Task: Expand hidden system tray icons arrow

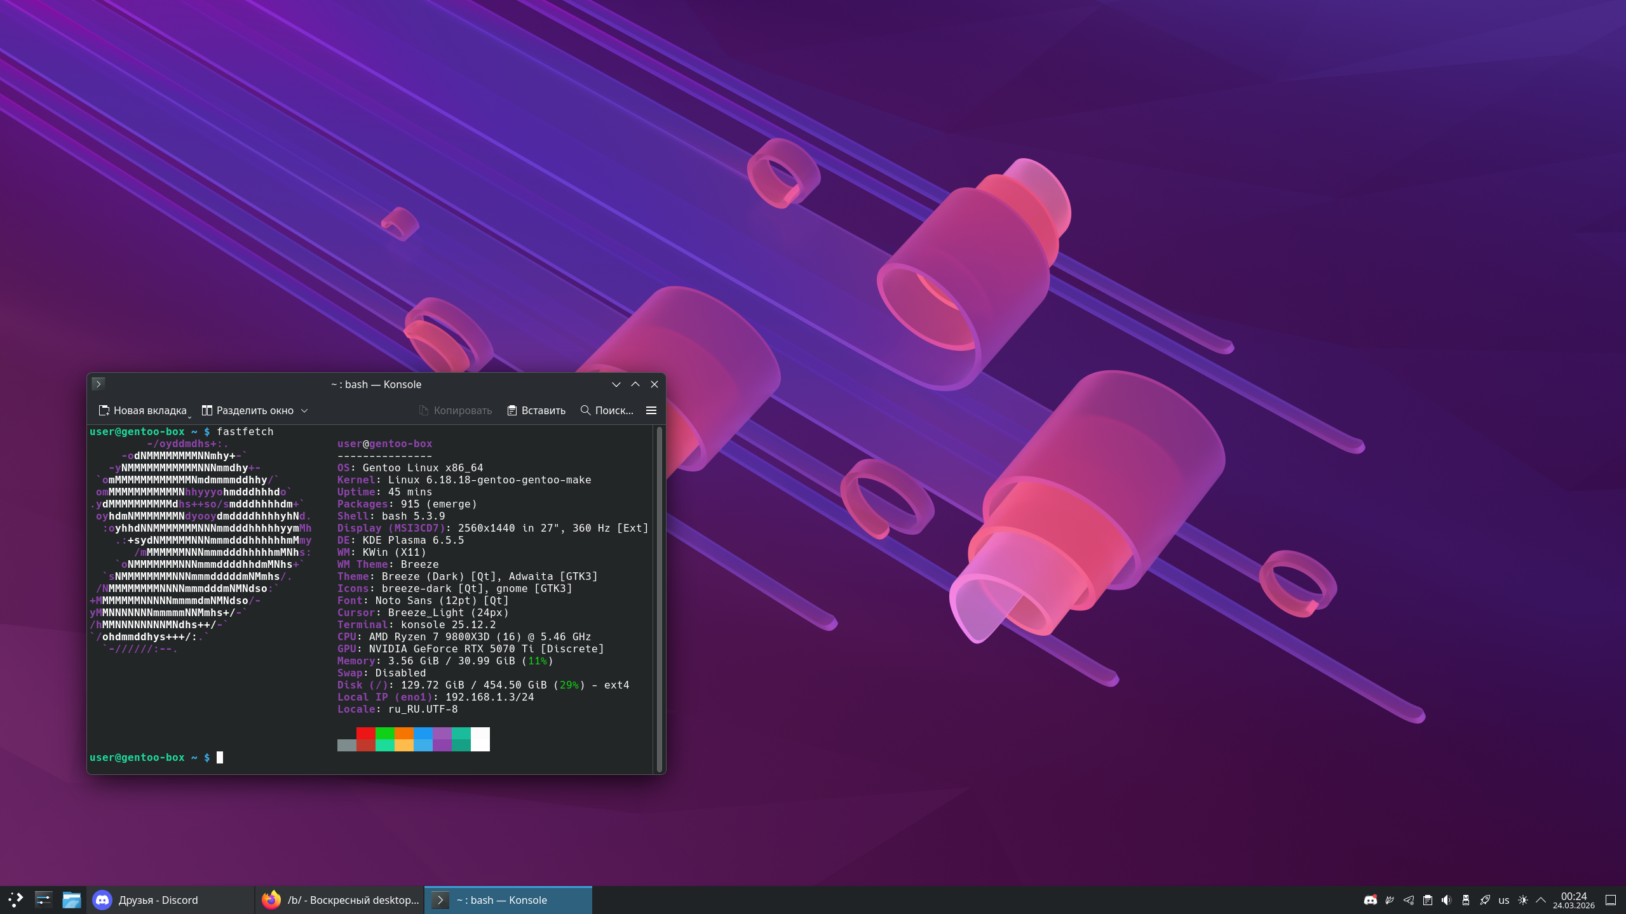Action: click(x=1541, y=899)
